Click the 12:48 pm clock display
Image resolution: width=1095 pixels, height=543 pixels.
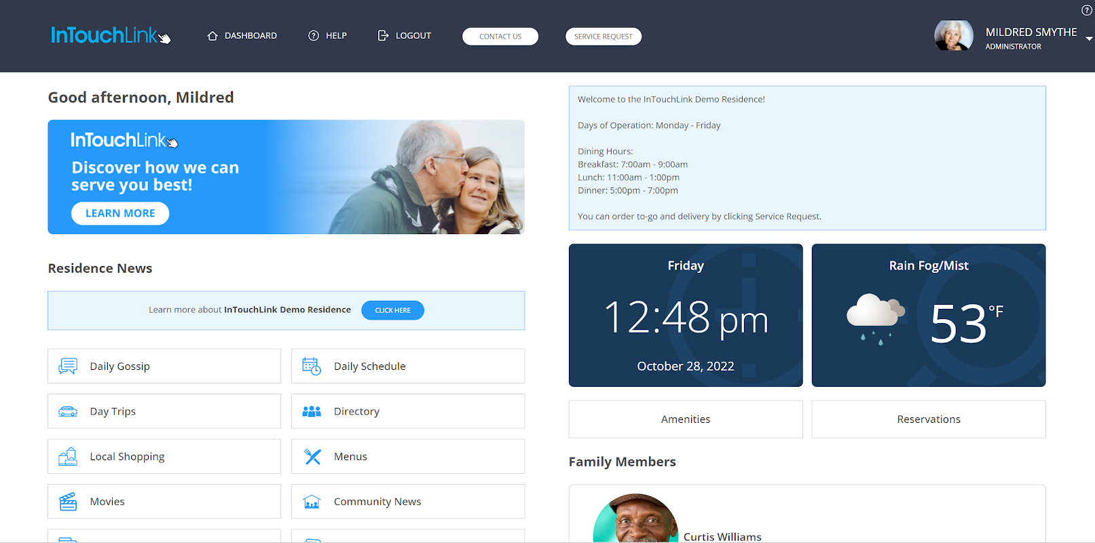686,318
